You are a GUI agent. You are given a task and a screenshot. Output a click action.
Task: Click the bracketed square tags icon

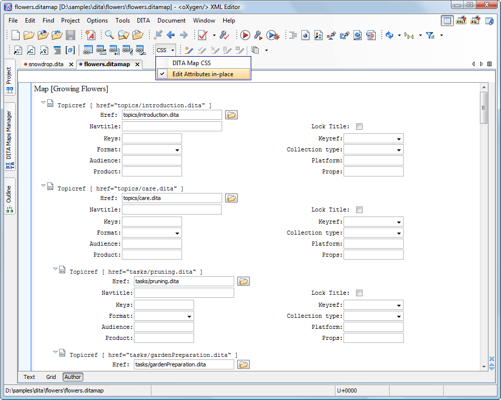pyautogui.click(x=70, y=50)
